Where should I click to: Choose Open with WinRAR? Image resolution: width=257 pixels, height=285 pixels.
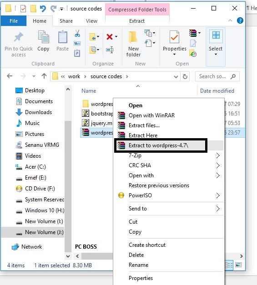pyautogui.click(x=168, y=115)
